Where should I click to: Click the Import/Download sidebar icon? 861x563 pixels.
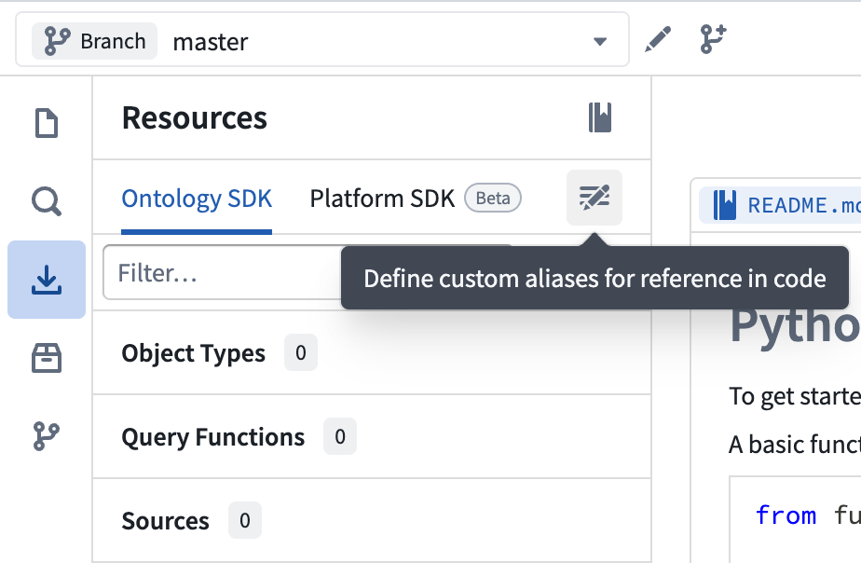(x=46, y=278)
